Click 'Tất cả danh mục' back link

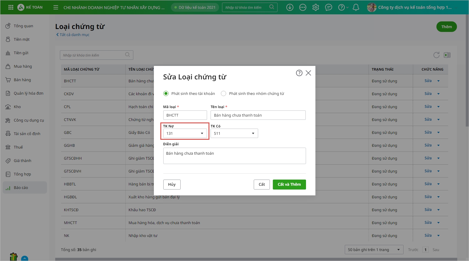coord(73,35)
